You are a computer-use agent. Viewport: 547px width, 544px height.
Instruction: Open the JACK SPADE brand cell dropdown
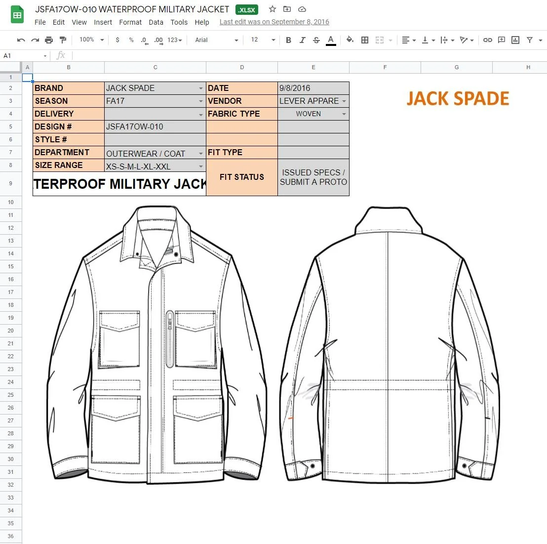click(x=201, y=88)
